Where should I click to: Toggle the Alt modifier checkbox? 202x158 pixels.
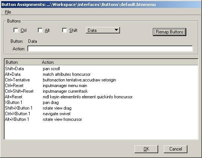tap(40, 30)
